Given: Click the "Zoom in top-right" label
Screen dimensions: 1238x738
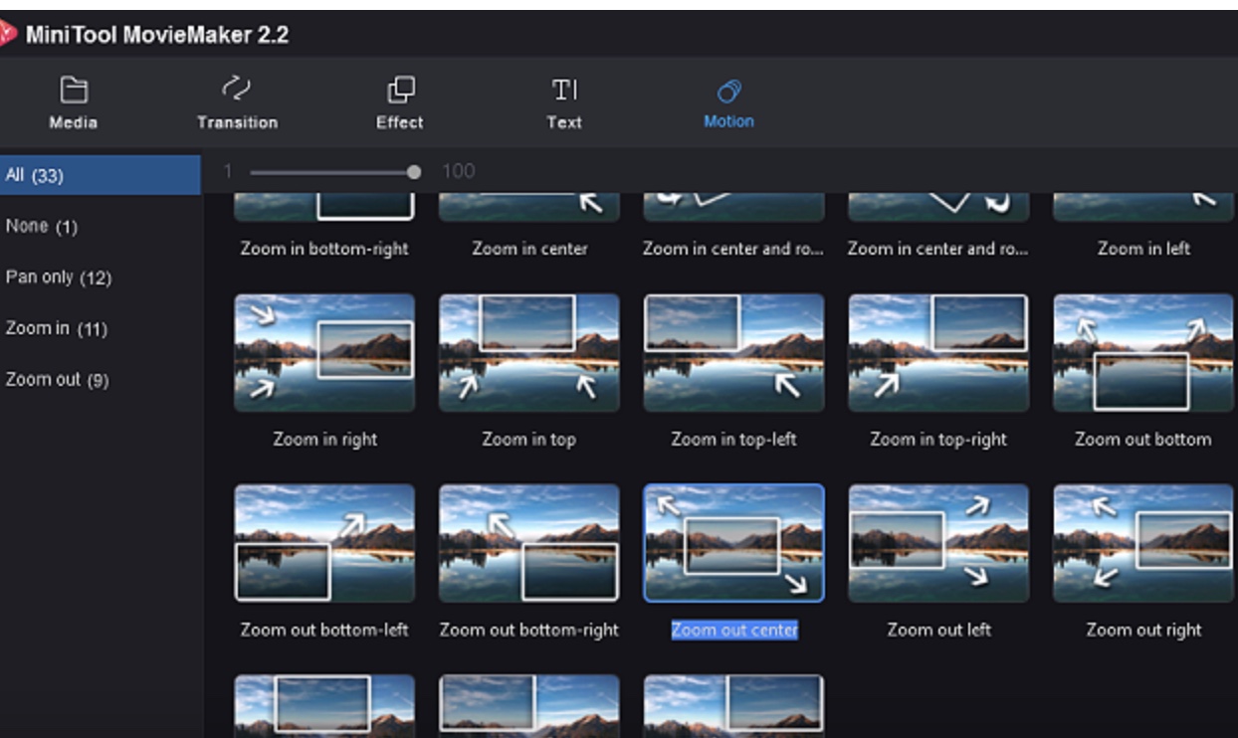Looking at the screenshot, I should point(938,440).
